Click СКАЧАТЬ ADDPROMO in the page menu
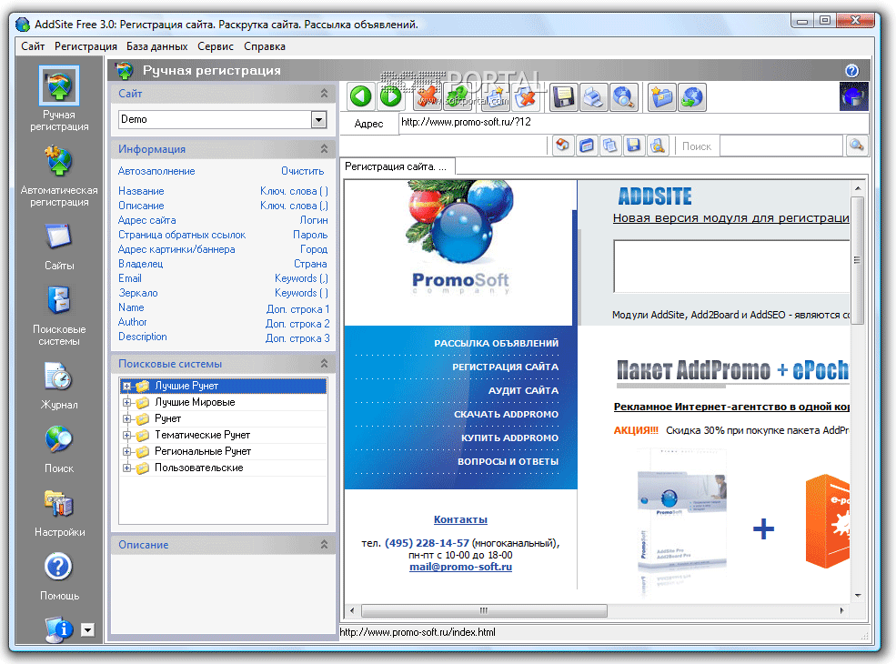The height and width of the screenshot is (664, 896). click(506, 414)
